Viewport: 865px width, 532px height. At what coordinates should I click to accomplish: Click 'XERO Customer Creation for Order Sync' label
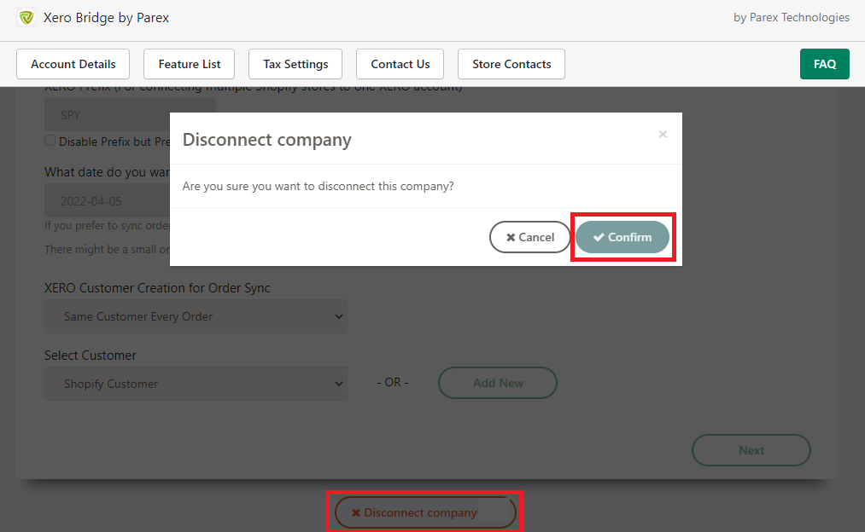point(158,288)
